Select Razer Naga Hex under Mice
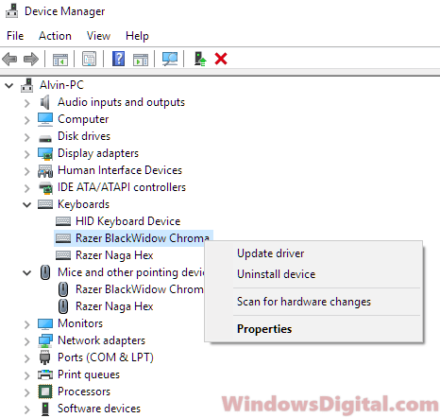The height and width of the screenshot is (418, 440). pyautogui.click(x=114, y=306)
